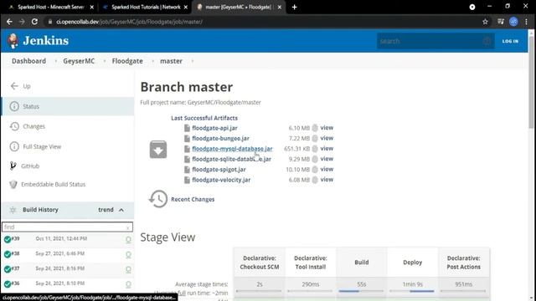Click the Recent Changes clock icon
Image resolution: width=536 pixels, height=301 pixels.
tap(158, 199)
